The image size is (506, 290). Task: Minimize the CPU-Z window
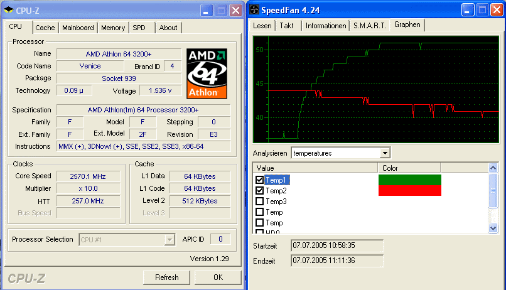(x=206, y=10)
